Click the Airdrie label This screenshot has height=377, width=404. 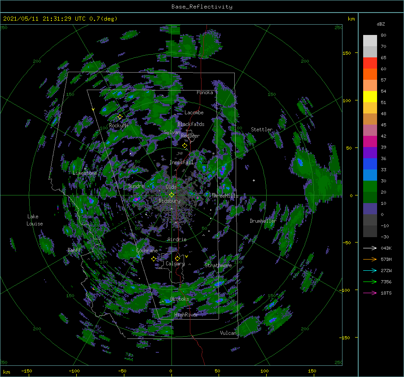177,239
